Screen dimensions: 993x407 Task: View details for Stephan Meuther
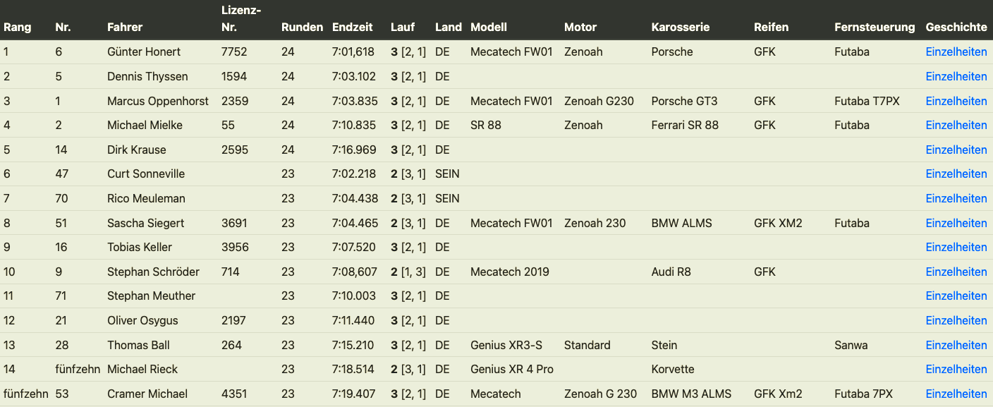(x=956, y=296)
